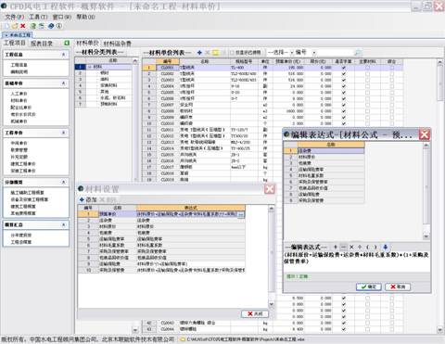This screenshot has height=344, width=445.
Task: Open the 文件 menu
Action: coord(15,17)
